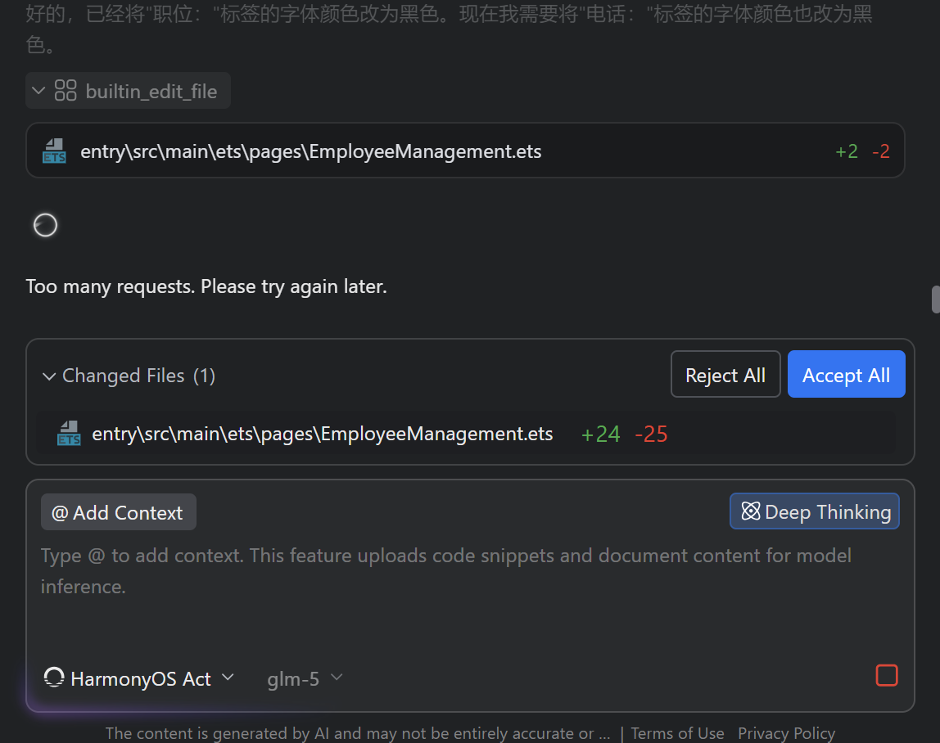940x743 pixels.
Task: Click the Deep Thinking atom icon
Action: tap(751, 511)
